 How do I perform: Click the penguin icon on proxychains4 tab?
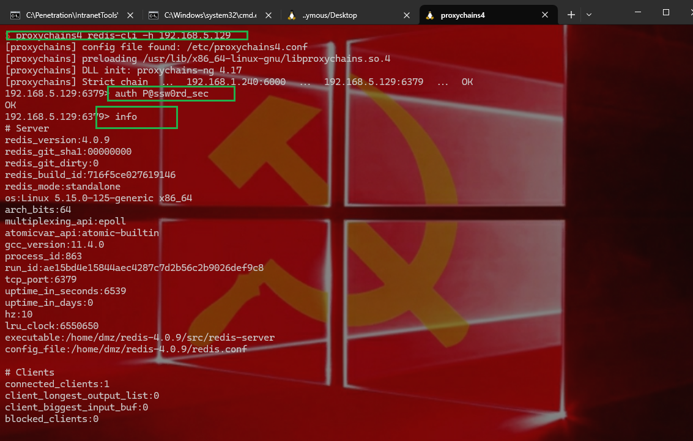coord(429,15)
